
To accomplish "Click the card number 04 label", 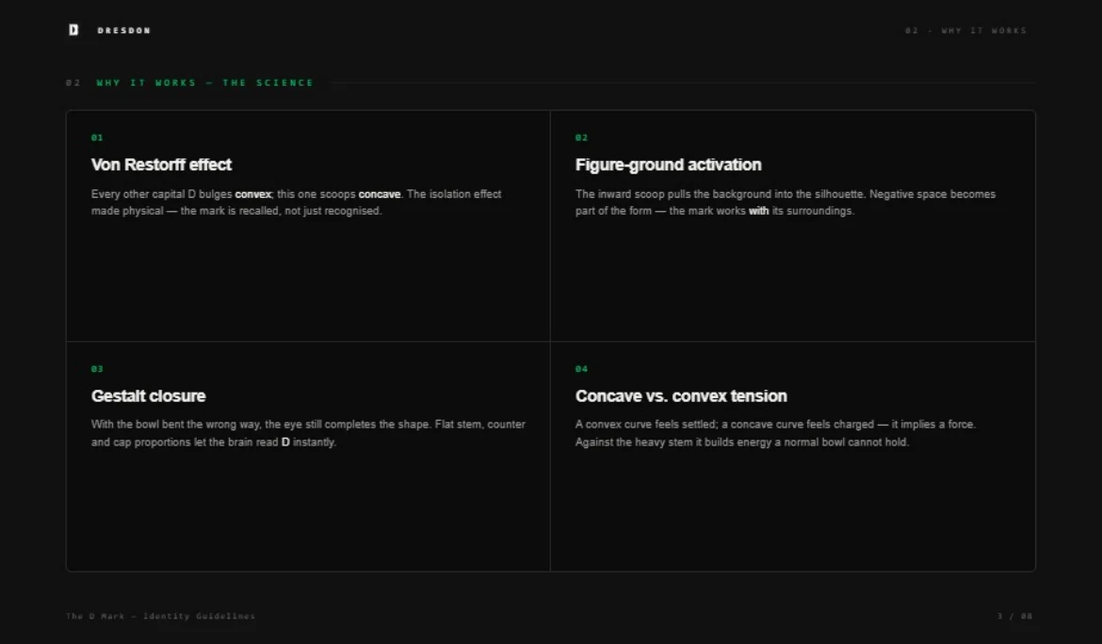I will (581, 369).
